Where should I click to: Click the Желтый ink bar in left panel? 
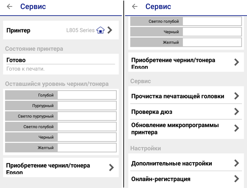click(x=87, y=148)
